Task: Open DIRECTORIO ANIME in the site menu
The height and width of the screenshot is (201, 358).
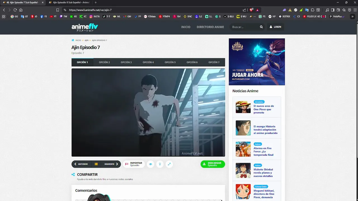Action: click(x=210, y=27)
